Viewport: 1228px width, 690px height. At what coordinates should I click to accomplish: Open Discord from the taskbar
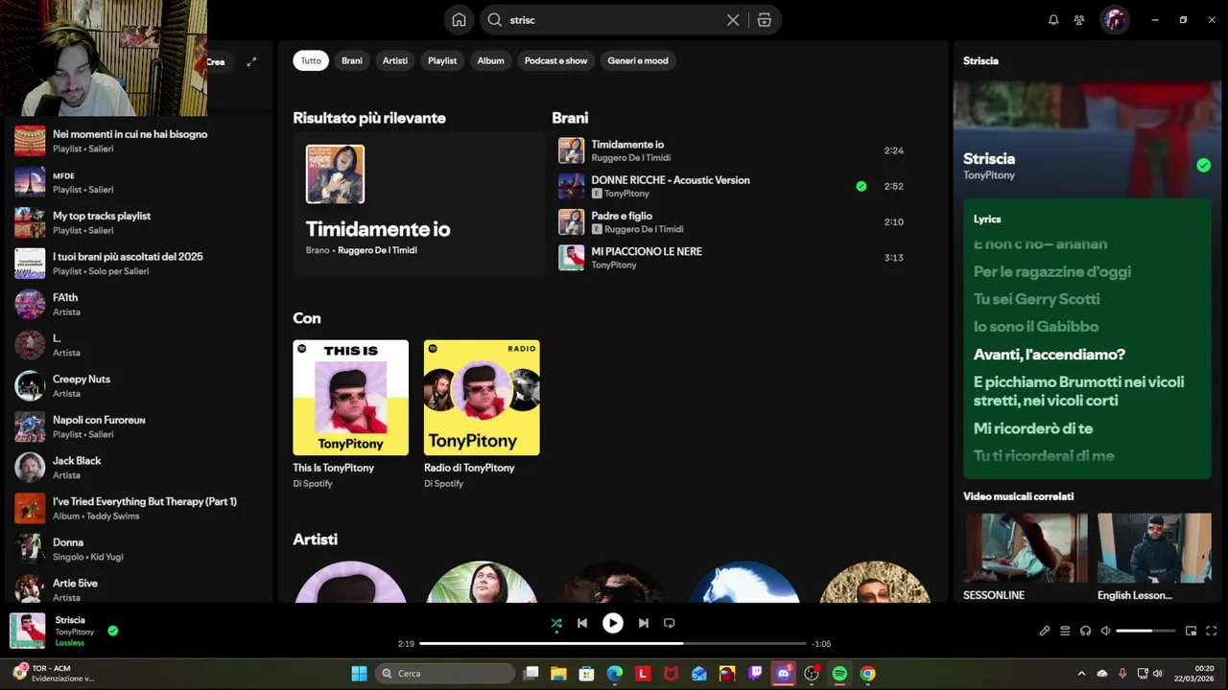tap(784, 674)
